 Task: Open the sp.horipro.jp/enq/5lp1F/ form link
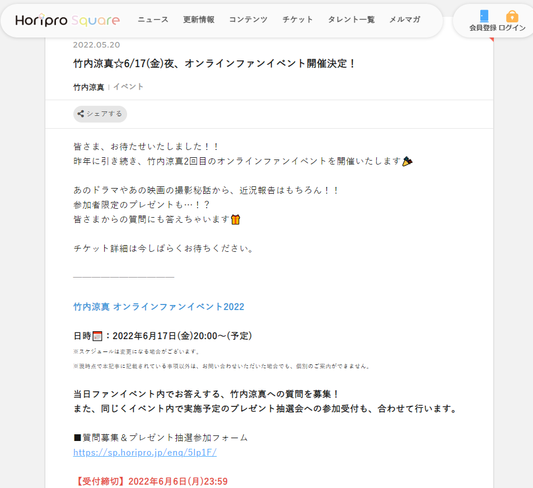click(x=145, y=452)
